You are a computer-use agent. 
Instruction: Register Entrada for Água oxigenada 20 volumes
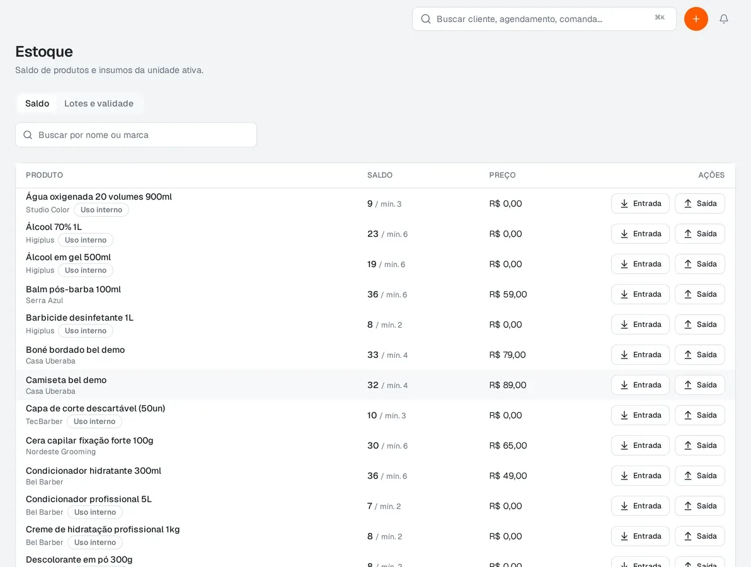pos(640,203)
